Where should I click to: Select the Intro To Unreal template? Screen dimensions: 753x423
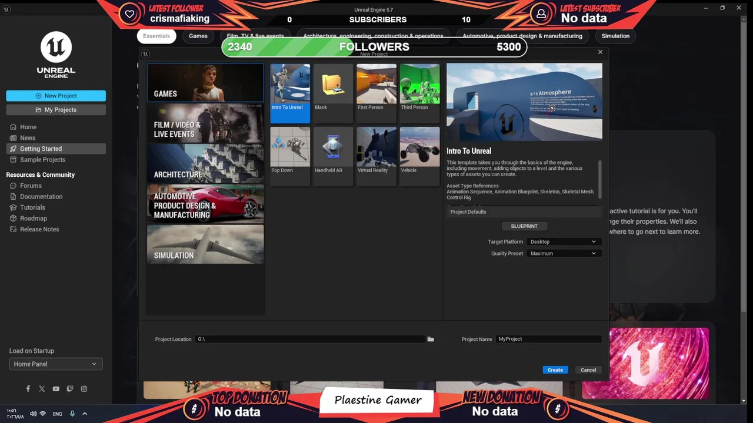tap(290, 93)
